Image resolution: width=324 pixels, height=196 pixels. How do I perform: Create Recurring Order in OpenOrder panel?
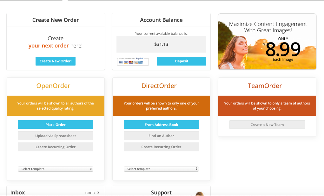(56, 147)
